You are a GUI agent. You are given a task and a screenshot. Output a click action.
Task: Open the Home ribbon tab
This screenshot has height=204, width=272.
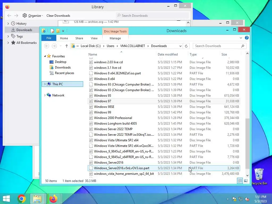tap(64, 38)
